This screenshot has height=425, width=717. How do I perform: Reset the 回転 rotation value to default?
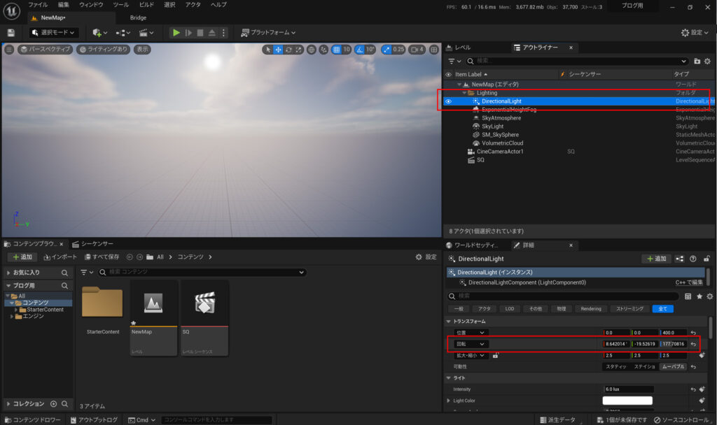(693, 344)
